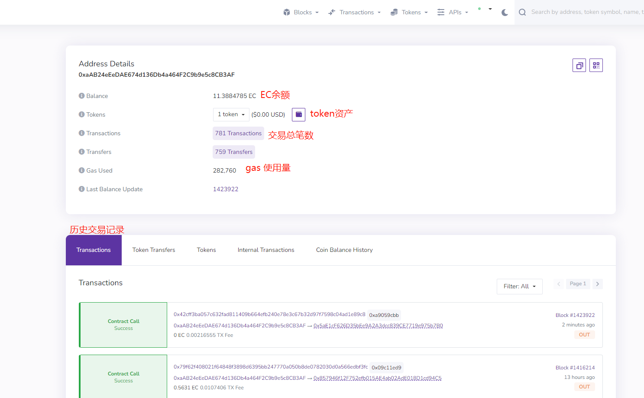
Task: Select the Transactions tab
Action: click(94, 250)
